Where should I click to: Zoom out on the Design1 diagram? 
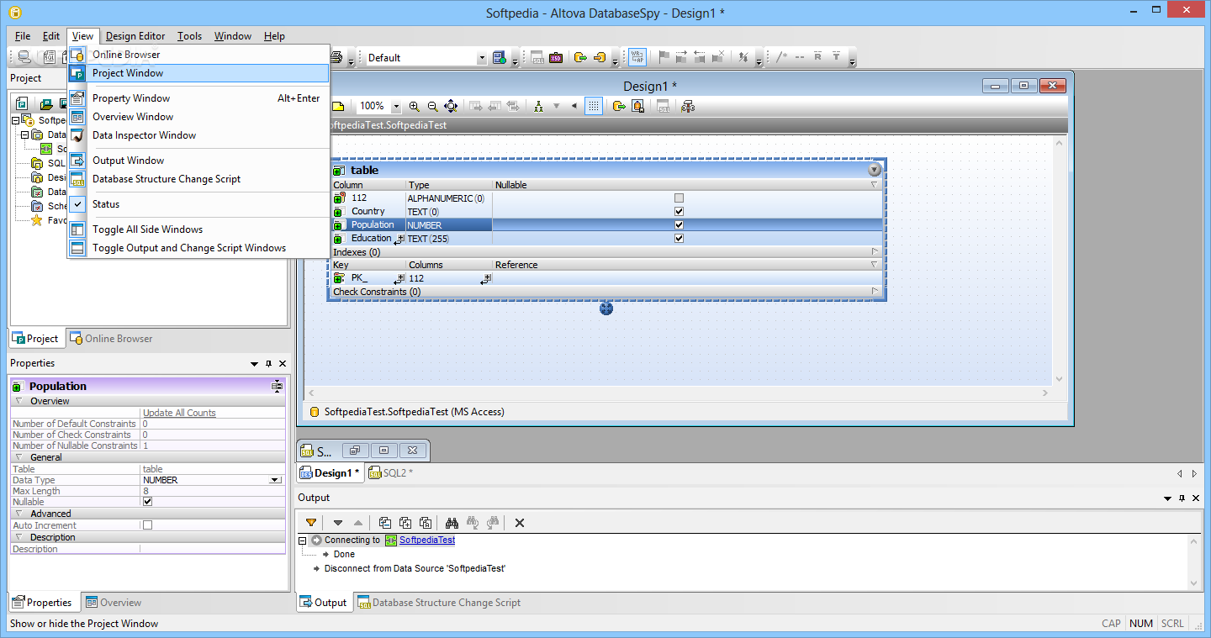pos(432,106)
